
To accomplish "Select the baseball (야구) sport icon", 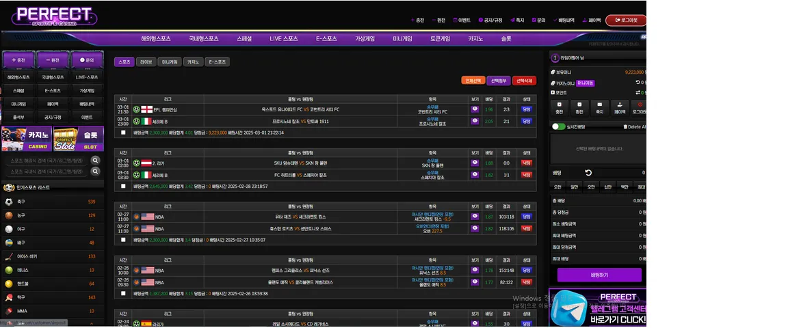I will coord(8,229).
